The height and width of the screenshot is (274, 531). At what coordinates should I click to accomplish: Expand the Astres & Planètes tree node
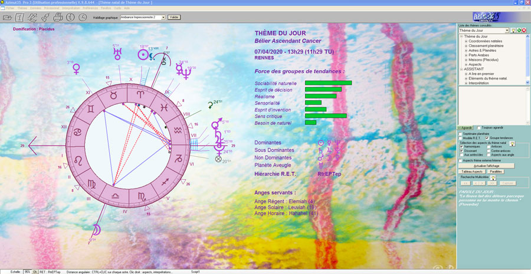coord(466,50)
